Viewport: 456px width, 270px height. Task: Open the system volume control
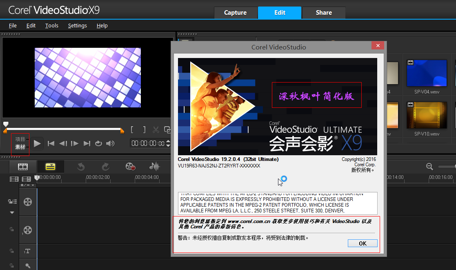tap(110, 143)
